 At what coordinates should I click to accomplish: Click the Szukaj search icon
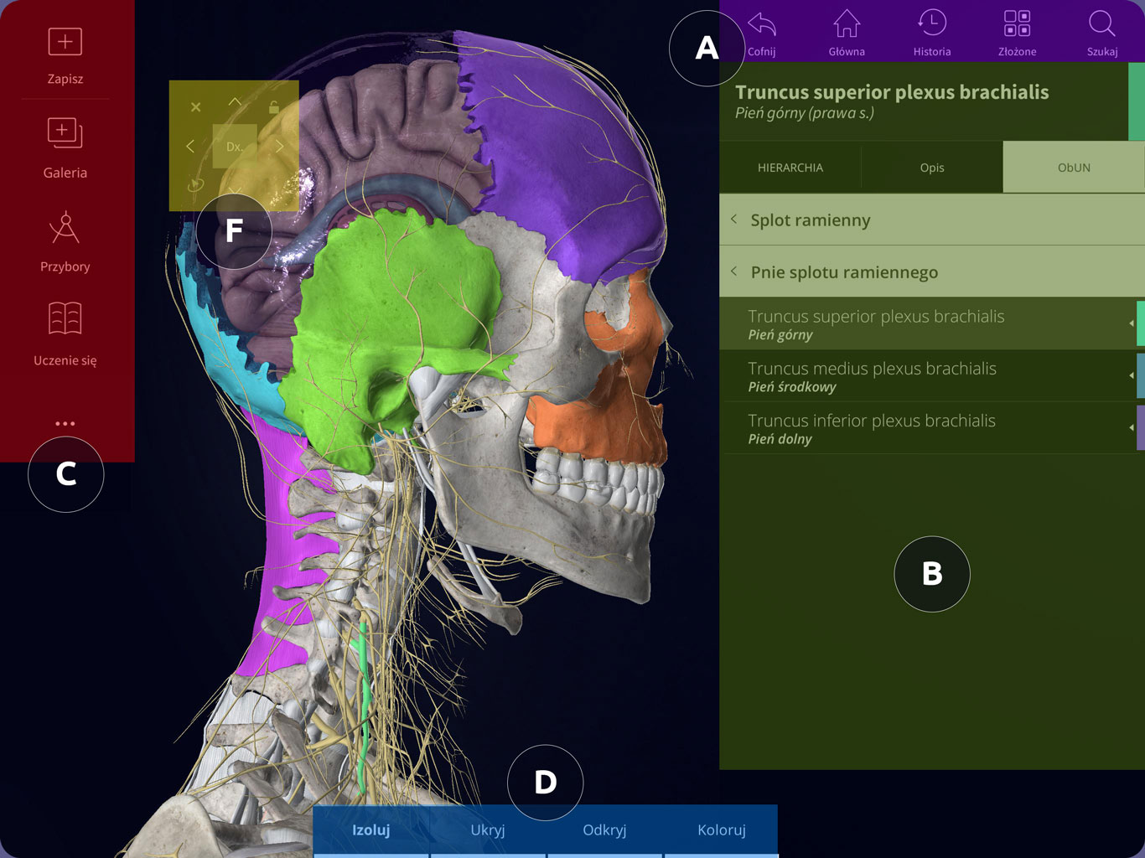tap(1101, 25)
